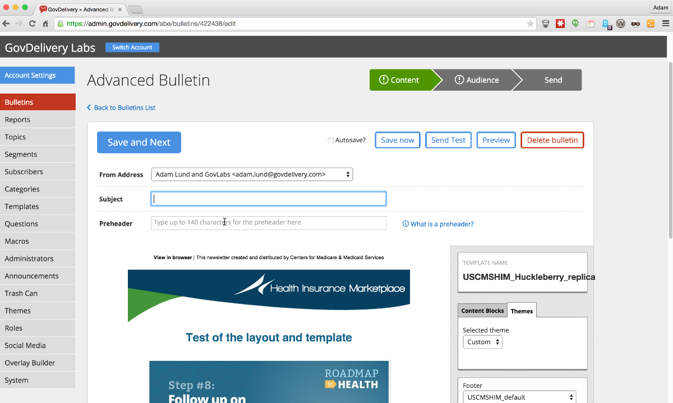Open Macros in sidebar
This screenshot has height=403, width=673.
pyautogui.click(x=38, y=241)
